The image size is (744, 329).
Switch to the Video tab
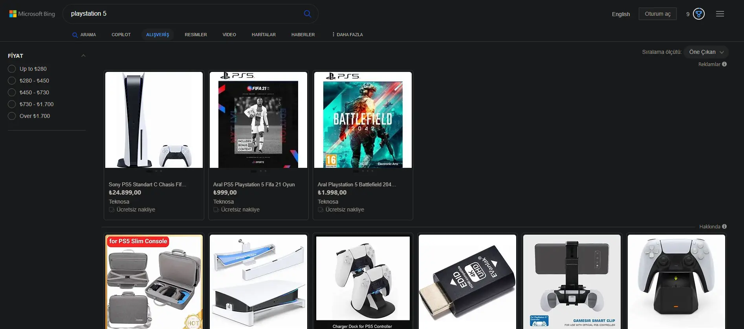click(229, 35)
